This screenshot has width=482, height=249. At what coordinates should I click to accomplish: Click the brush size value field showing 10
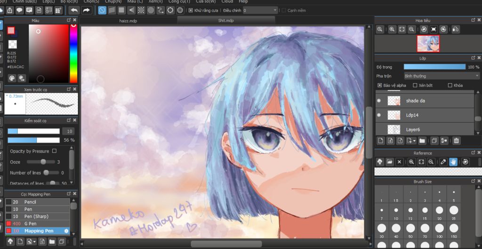point(68,131)
